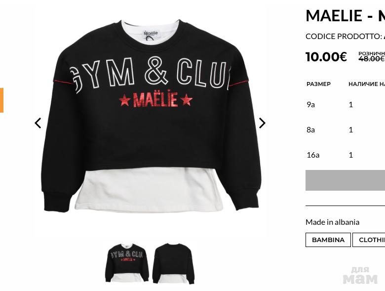Select size 16a row
385x291 pixels.
coord(345,155)
